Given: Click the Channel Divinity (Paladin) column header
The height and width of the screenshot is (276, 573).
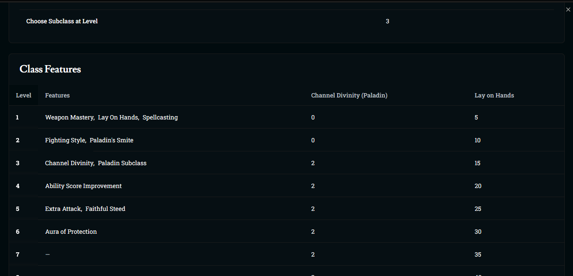Looking at the screenshot, I should click(349, 95).
